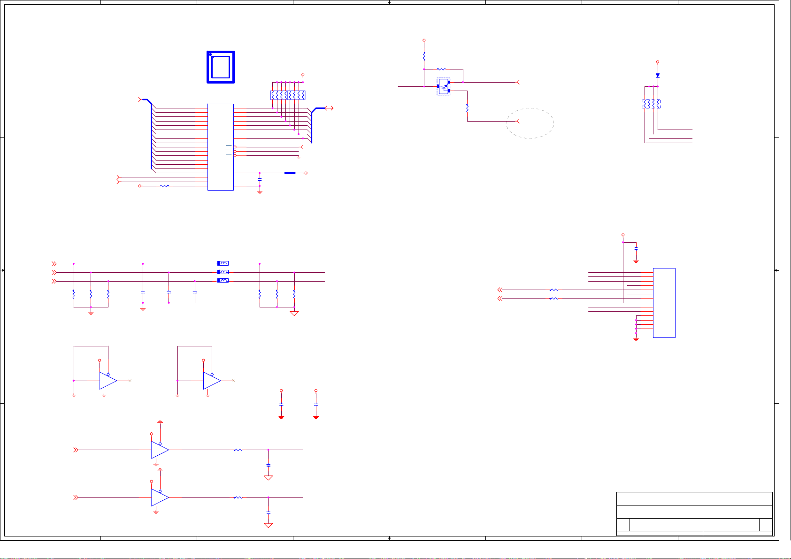Click the blue diode symbol
The height and width of the screenshot is (559, 791).
click(658, 75)
